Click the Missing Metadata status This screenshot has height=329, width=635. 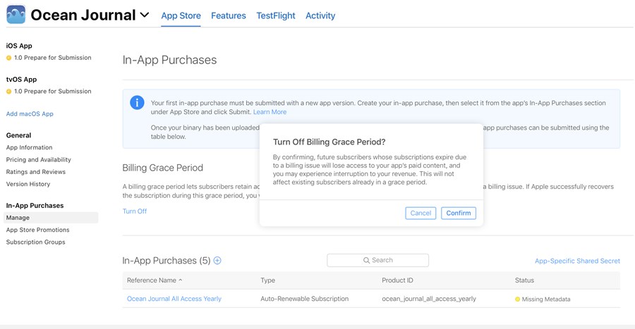[543, 299]
